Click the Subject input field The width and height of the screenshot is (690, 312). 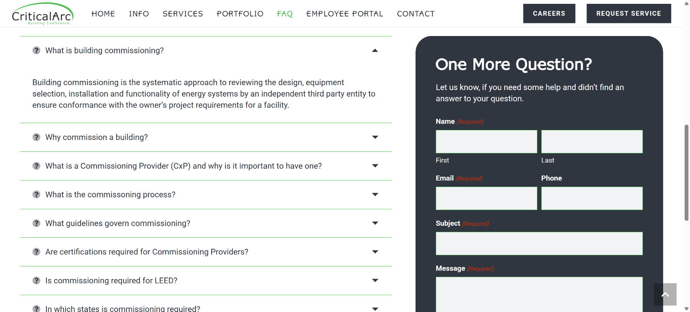tap(539, 243)
